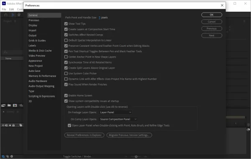
Task: Click the Previous button
Action: tap(212, 28)
